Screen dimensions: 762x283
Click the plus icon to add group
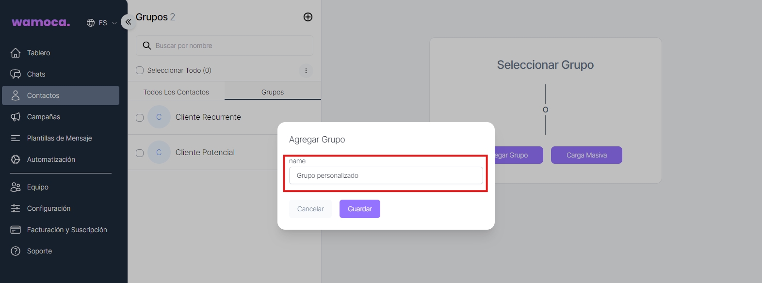[x=308, y=17]
